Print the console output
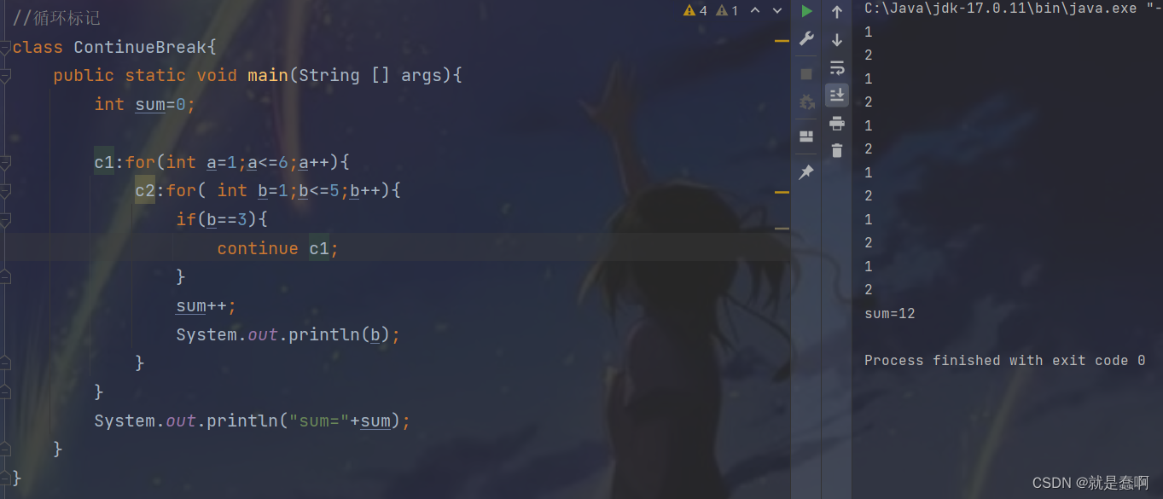Image resolution: width=1163 pixels, height=499 pixels. pyautogui.click(x=836, y=122)
